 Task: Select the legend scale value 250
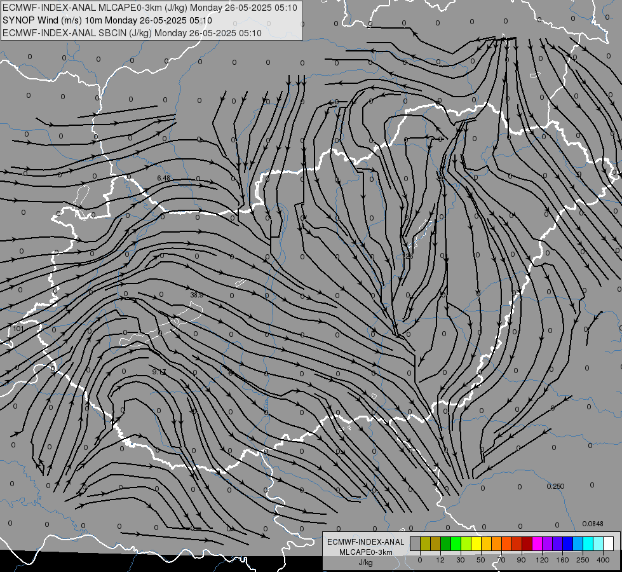click(x=583, y=560)
